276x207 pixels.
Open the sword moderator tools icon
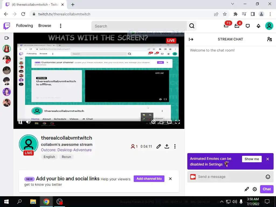coord(247,189)
